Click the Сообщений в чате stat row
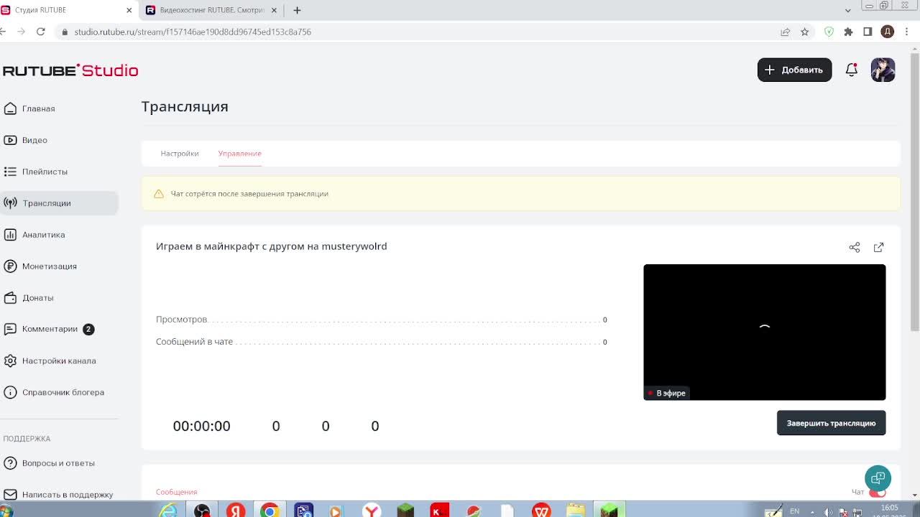This screenshot has width=920, height=517. [x=381, y=342]
